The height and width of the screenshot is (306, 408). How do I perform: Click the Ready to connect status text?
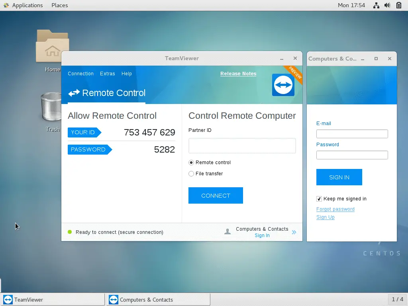pos(120,232)
